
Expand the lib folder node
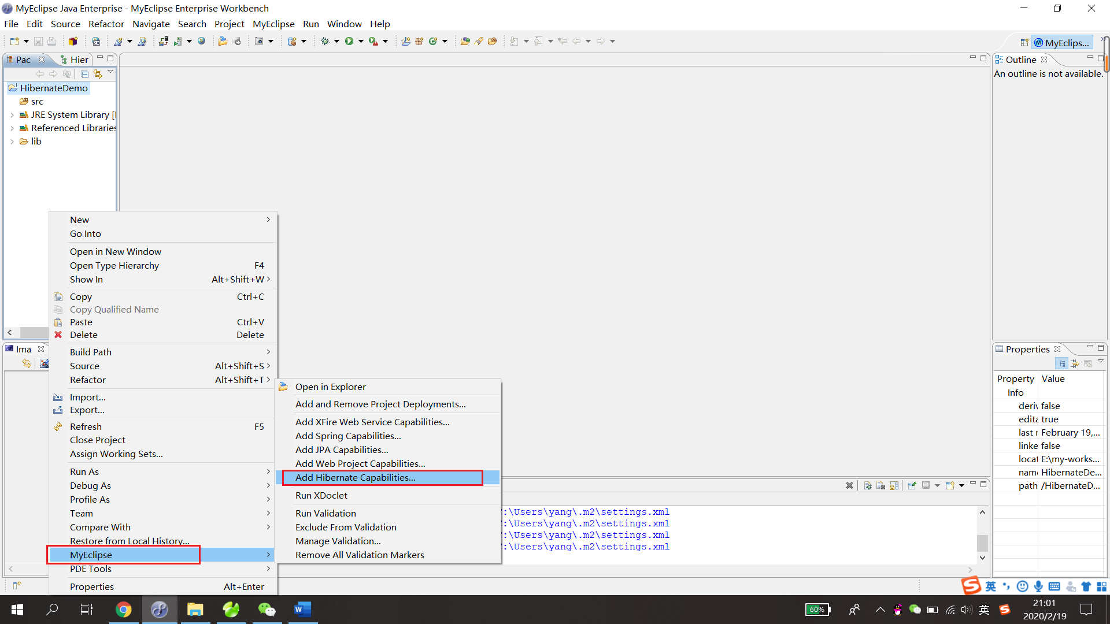coord(12,142)
